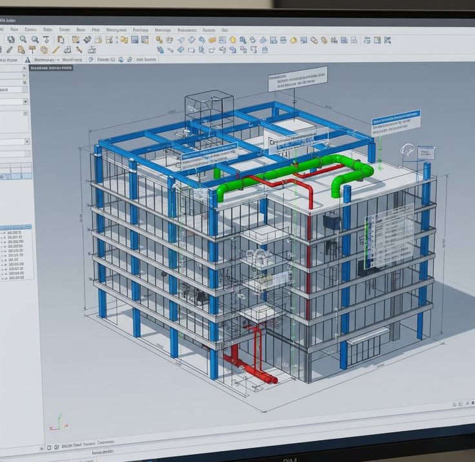475x462 pixels.
Task: Click the first magnifier zoom icon
Action: point(23,39)
